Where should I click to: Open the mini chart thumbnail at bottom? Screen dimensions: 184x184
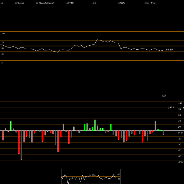click(x=91, y=176)
